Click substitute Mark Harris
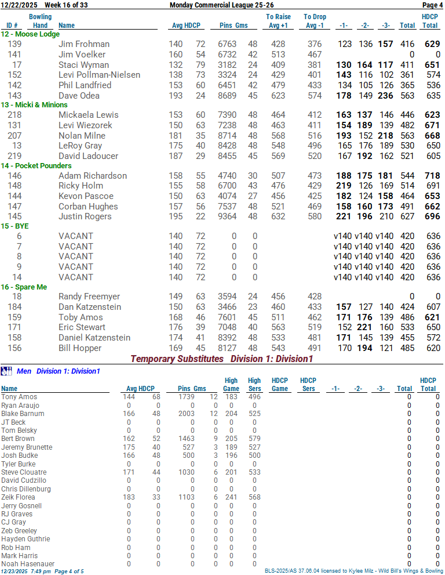Screen dimensions: 445x575 coord(20,556)
